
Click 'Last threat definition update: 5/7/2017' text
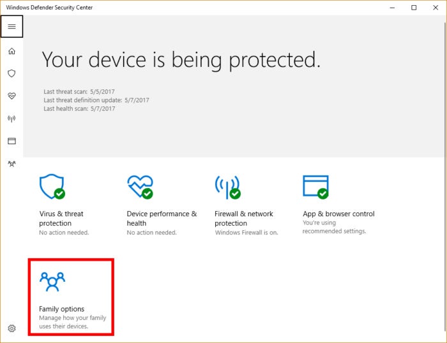(x=96, y=100)
